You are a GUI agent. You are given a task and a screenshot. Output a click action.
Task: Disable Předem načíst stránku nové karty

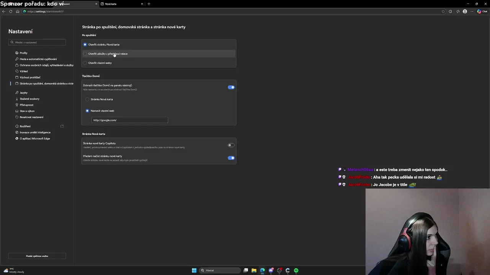[x=231, y=158]
